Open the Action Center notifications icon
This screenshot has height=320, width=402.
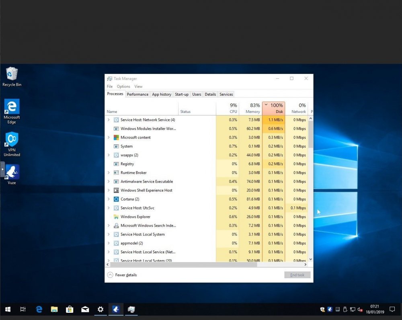pos(392,309)
